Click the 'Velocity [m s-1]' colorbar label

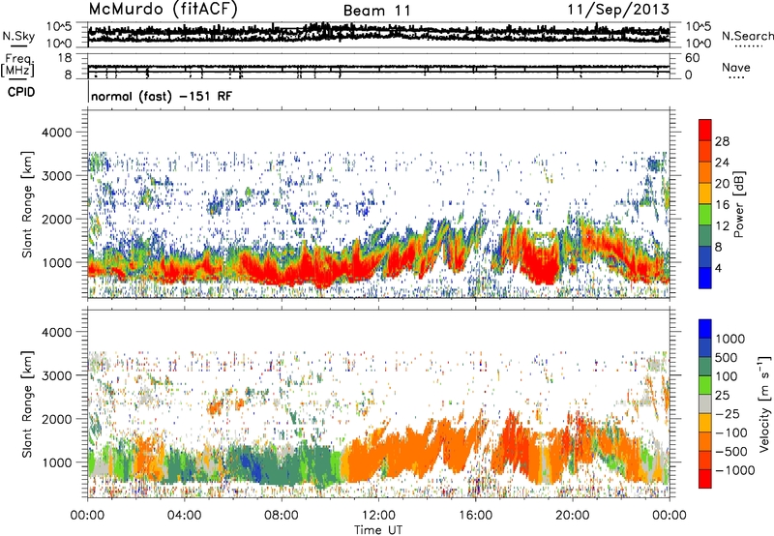pos(763,403)
